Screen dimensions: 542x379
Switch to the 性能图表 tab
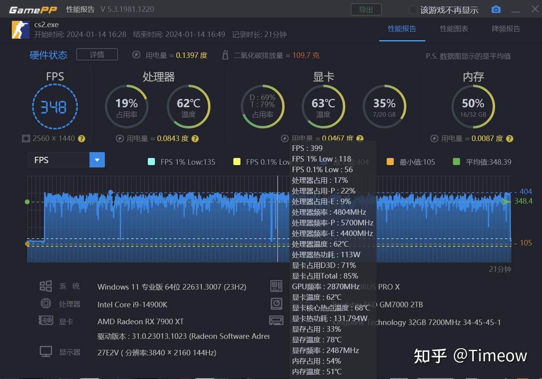pos(454,28)
